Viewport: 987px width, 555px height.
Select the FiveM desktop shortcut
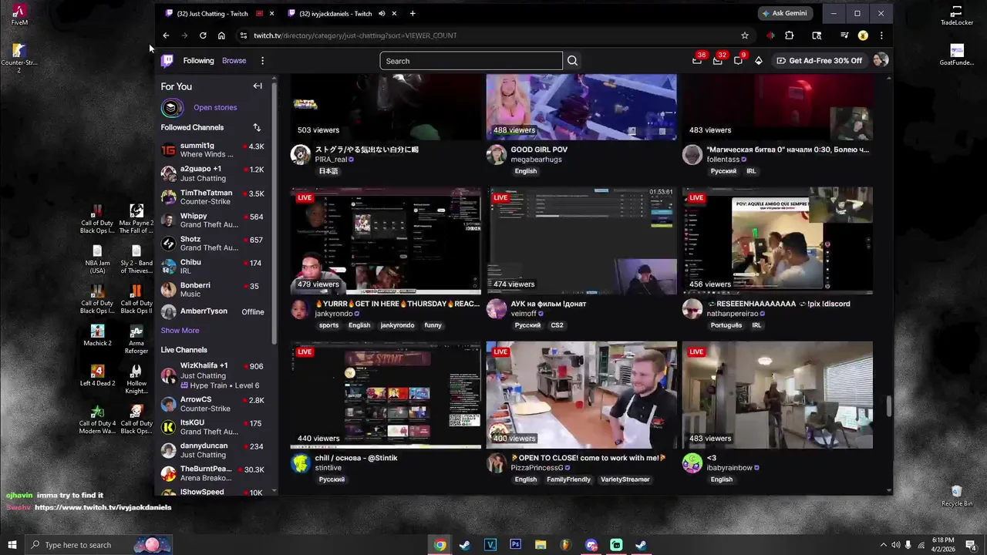[x=19, y=15]
